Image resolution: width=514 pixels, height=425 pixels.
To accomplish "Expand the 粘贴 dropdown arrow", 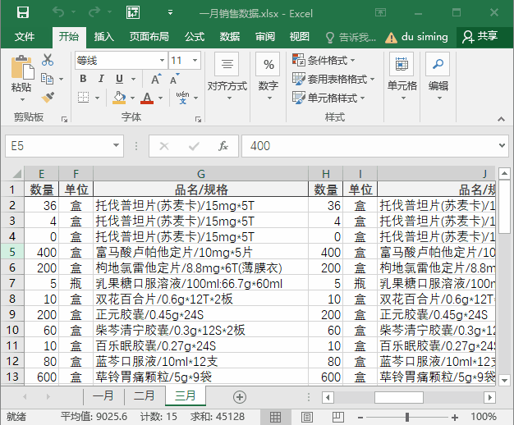I will [22, 99].
